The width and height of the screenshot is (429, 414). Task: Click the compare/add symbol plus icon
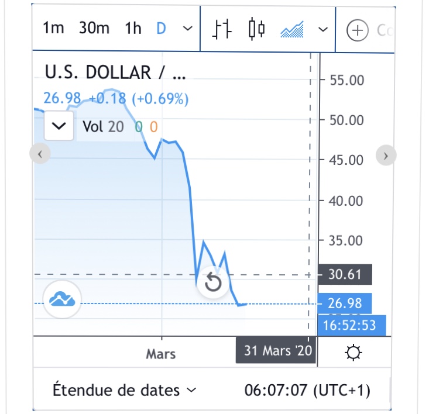pos(356,30)
